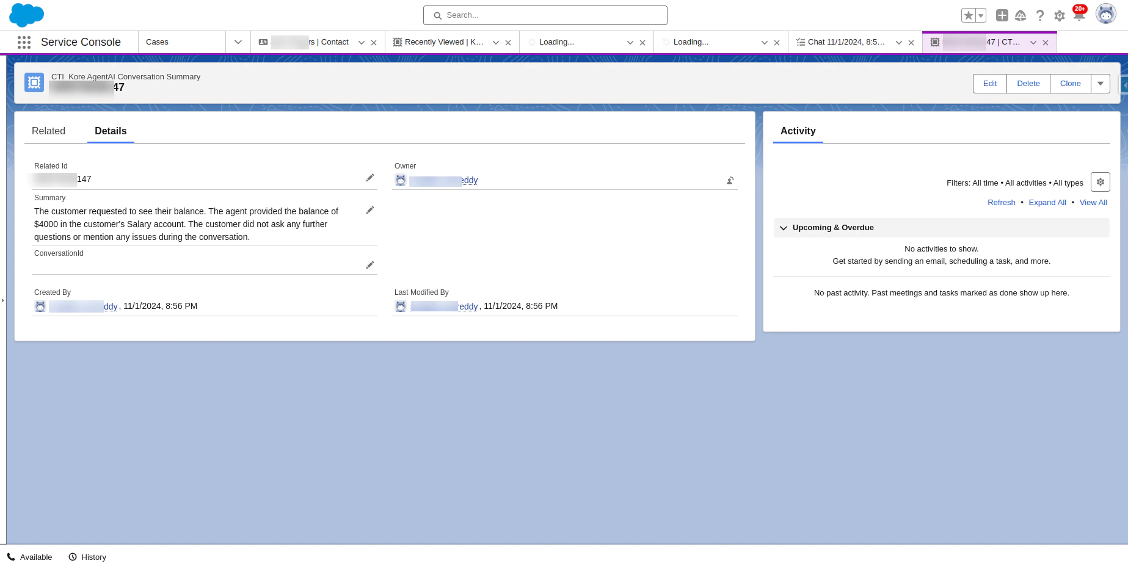Image resolution: width=1128 pixels, height=569 pixels.
Task: Open the Created By user link
Action: [83, 306]
